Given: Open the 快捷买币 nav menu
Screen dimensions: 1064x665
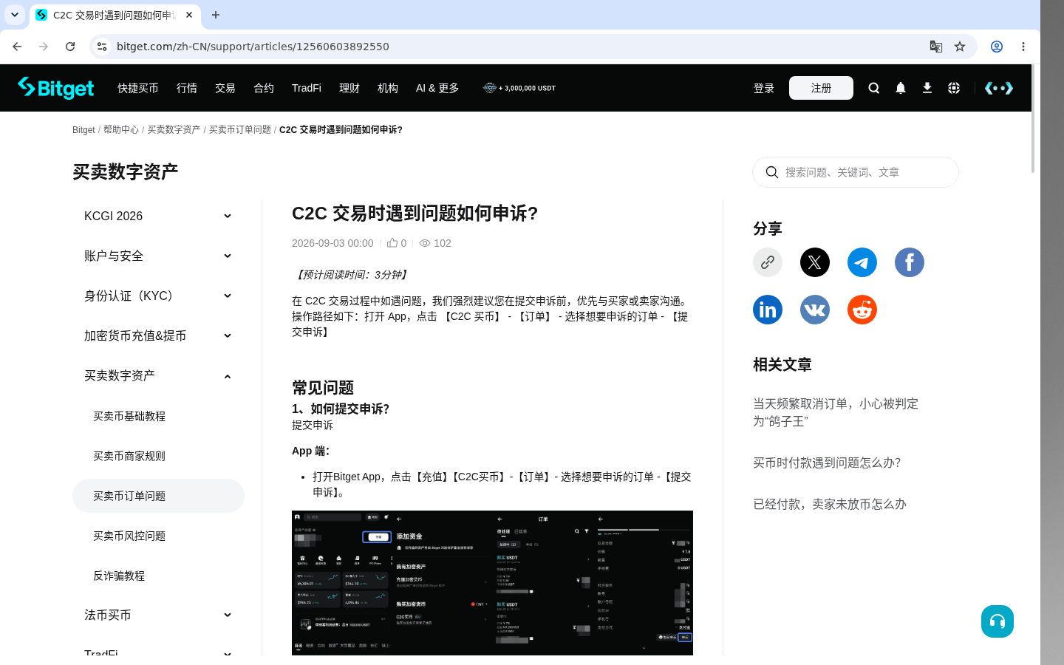Looking at the screenshot, I should click(138, 88).
